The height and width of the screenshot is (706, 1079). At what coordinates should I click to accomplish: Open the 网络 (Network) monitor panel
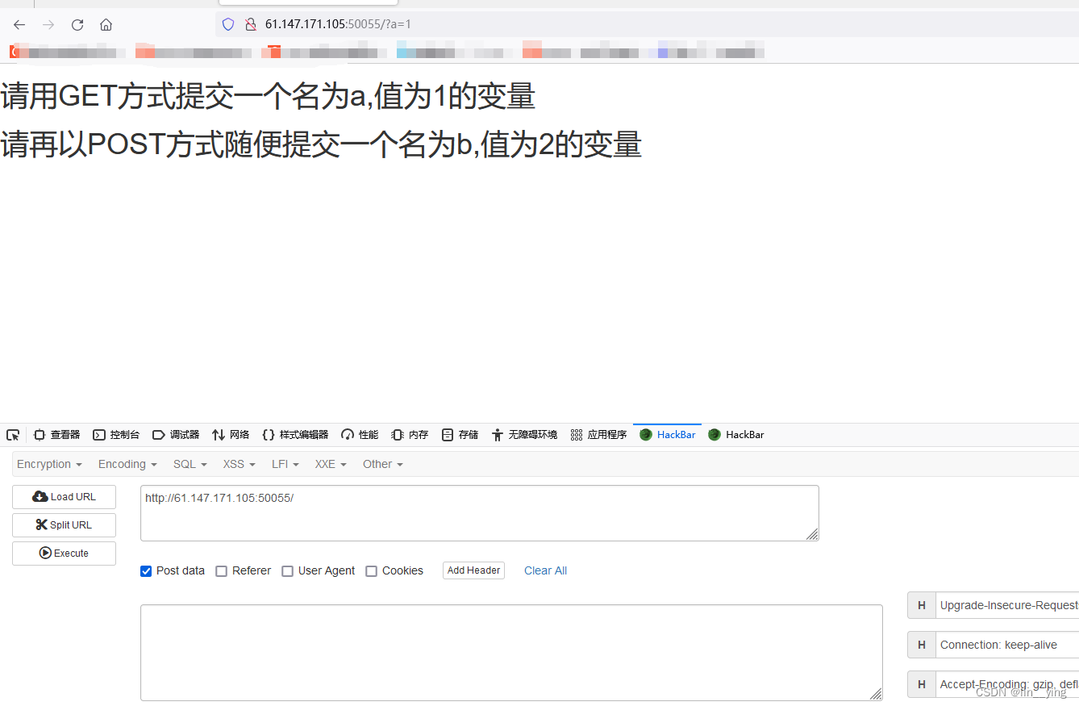[231, 434]
